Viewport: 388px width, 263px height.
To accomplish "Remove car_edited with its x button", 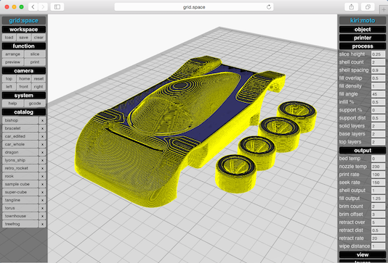I will (x=42, y=136).
